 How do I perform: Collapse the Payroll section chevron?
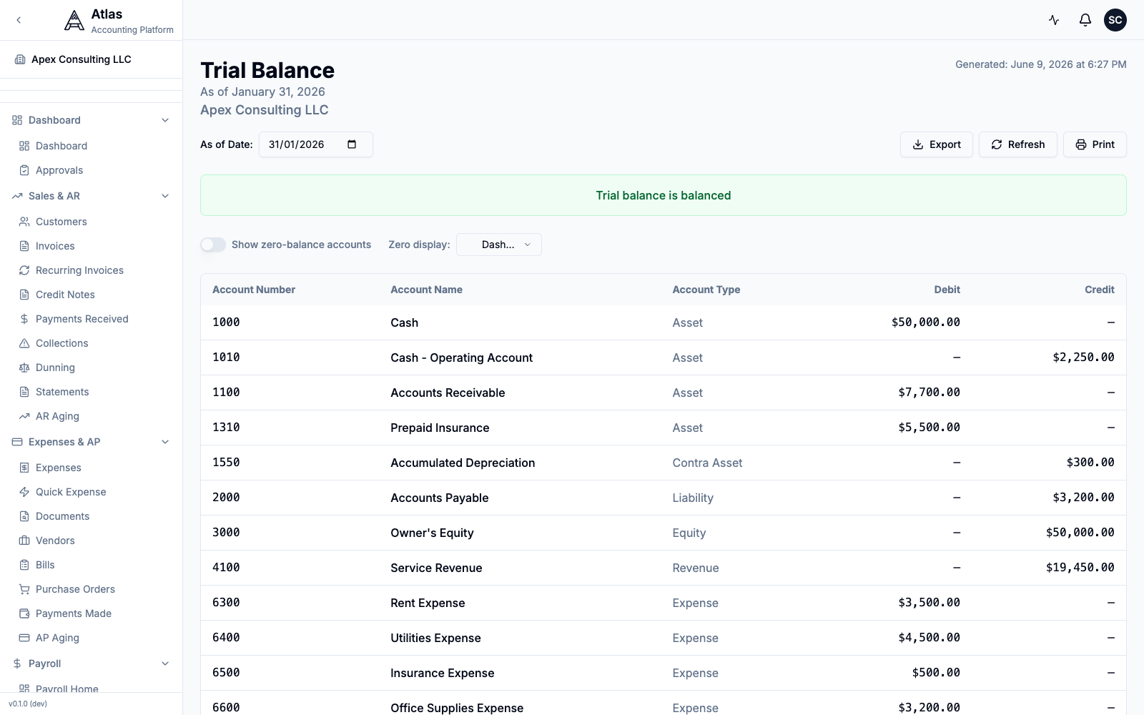[x=165, y=664]
